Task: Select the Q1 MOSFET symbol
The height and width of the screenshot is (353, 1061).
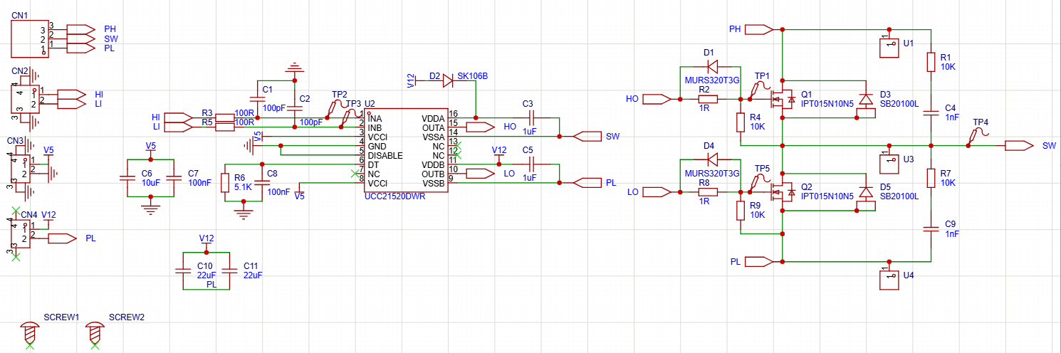Action: 785,100
